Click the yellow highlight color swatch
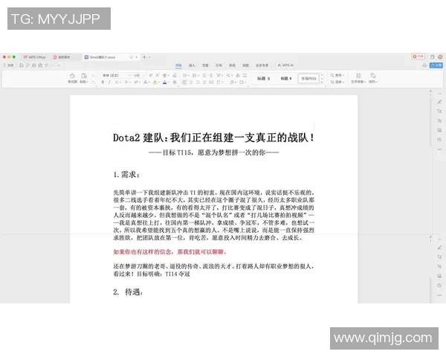Image resolution: width=446 pixels, height=357 pixels. click(155, 82)
